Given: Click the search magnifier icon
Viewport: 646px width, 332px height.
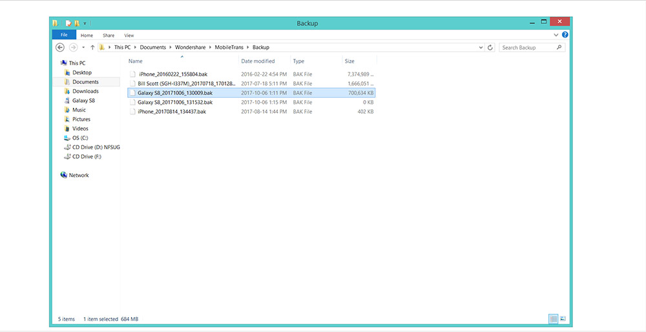Looking at the screenshot, I should [x=559, y=47].
